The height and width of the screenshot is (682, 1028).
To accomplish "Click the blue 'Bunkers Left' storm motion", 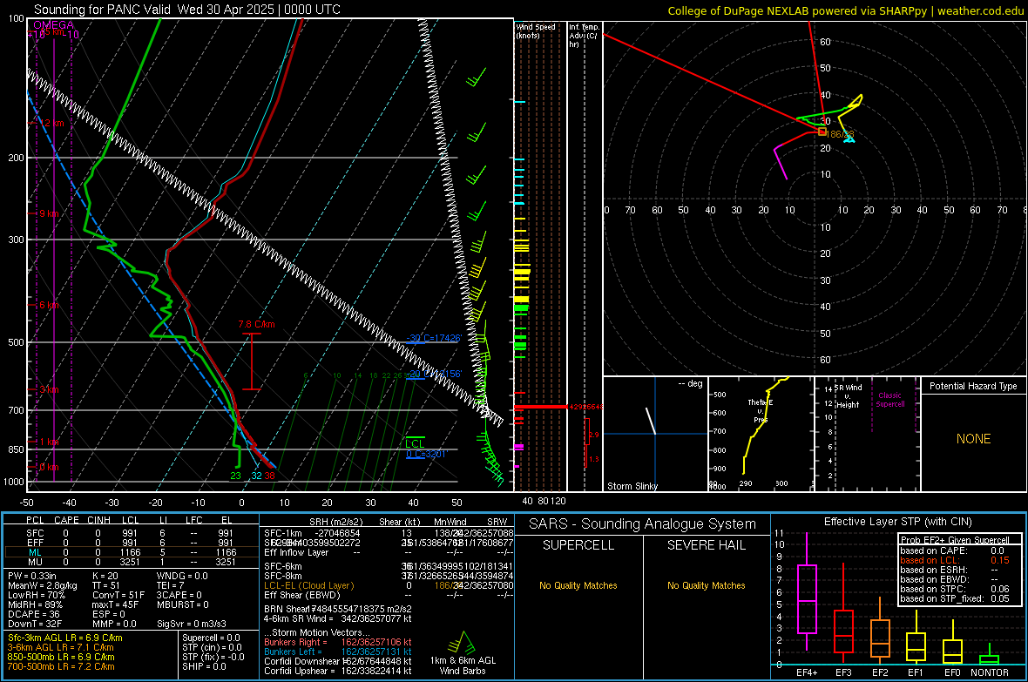I will coord(338,652).
